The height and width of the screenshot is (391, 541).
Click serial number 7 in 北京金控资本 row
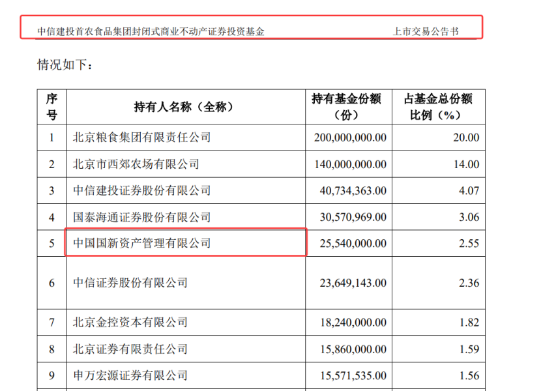click(51, 323)
